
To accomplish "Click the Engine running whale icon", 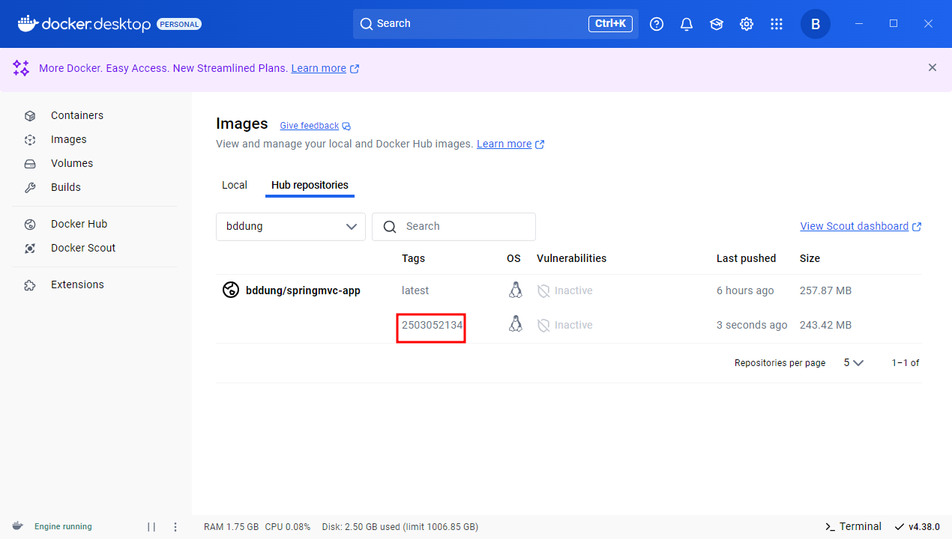I will pyautogui.click(x=17, y=526).
